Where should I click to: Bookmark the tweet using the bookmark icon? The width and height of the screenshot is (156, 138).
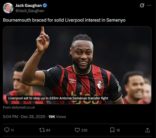(112, 130)
